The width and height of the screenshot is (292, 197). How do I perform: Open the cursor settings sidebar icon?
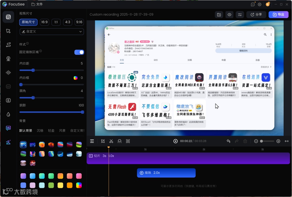click(8, 31)
